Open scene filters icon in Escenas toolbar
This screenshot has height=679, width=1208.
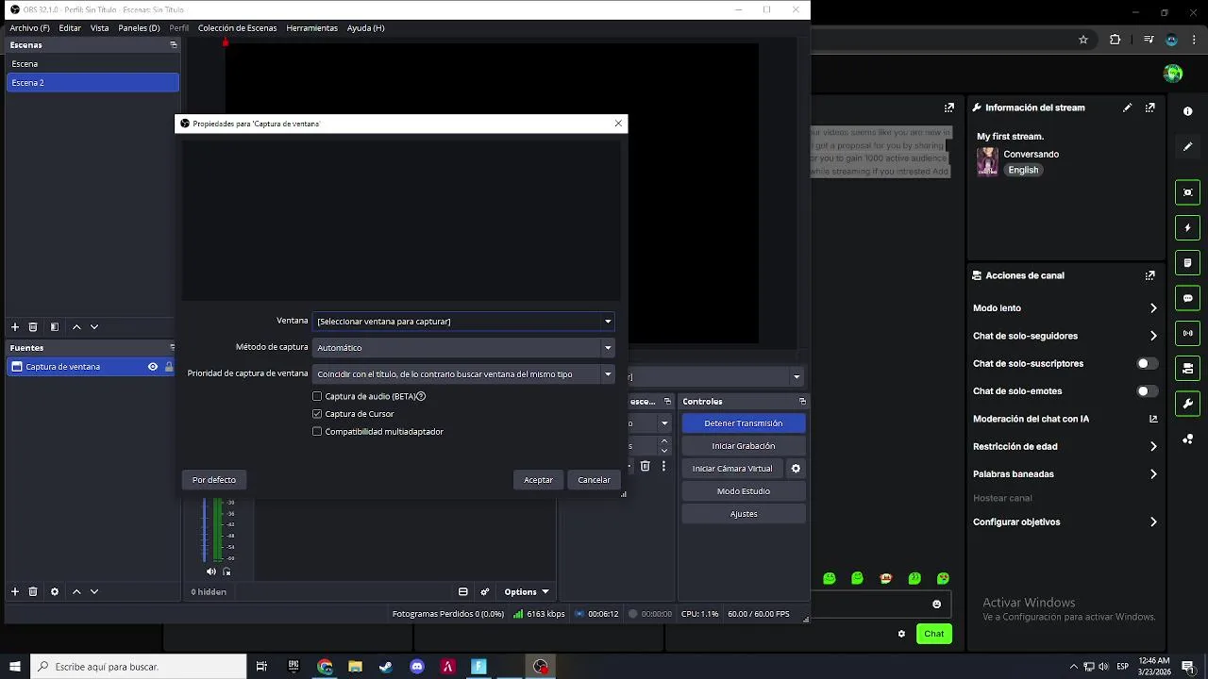tap(55, 327)
